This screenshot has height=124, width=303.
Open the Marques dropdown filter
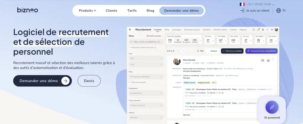click(146, 117)
